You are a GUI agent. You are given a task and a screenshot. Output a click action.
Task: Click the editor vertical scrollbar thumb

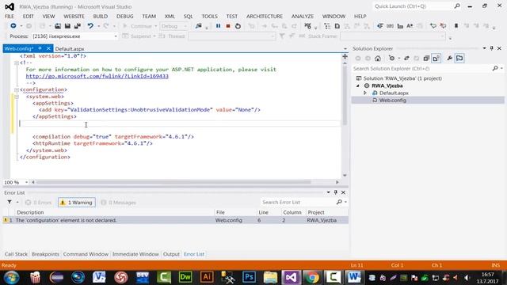tap(345, 95)
